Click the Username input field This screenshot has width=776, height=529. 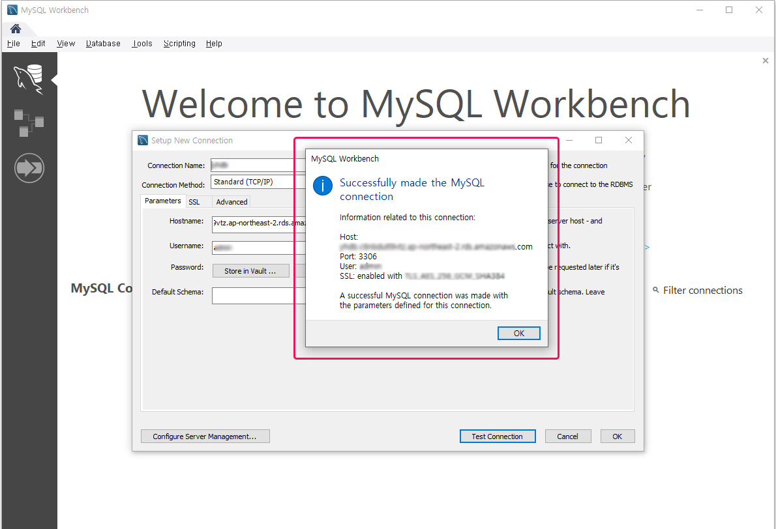tap(260, 247)
